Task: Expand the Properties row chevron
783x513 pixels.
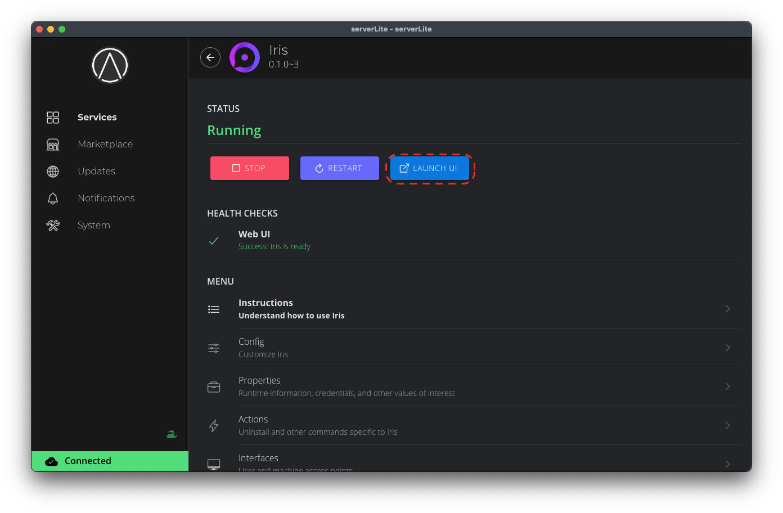Action: (x=727, y=386)
